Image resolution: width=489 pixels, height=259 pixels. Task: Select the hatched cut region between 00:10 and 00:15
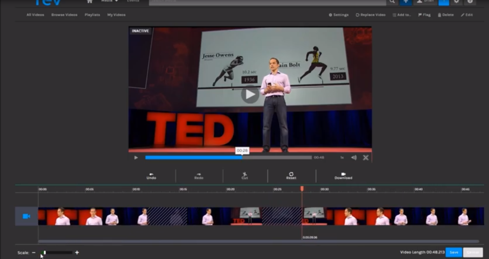click(x=168, y=216)
